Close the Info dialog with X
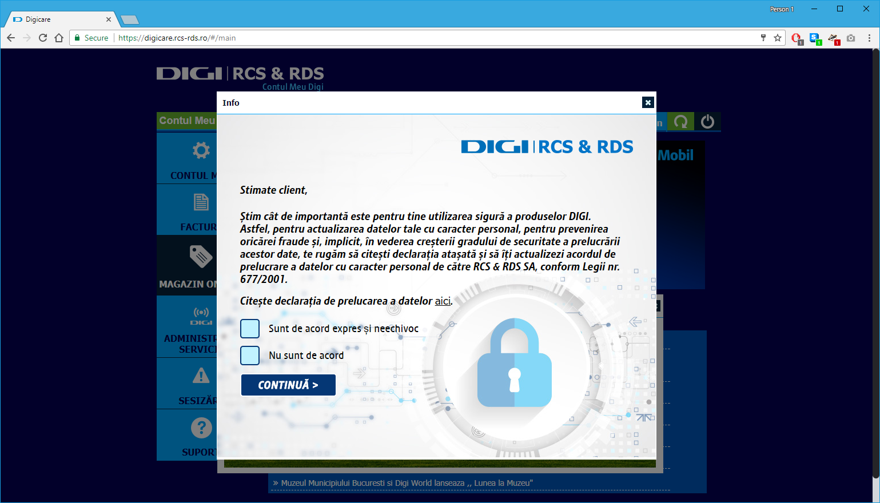The image size is (880, 503). (x=648, y=102)
